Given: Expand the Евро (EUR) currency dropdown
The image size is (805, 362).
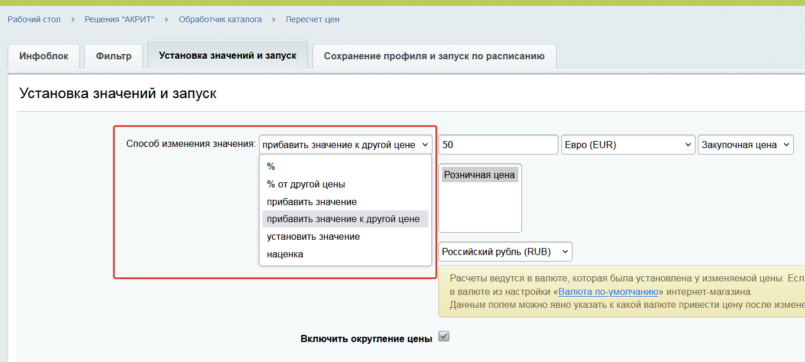Looking at the screenshot, I should tap(628, 145).
